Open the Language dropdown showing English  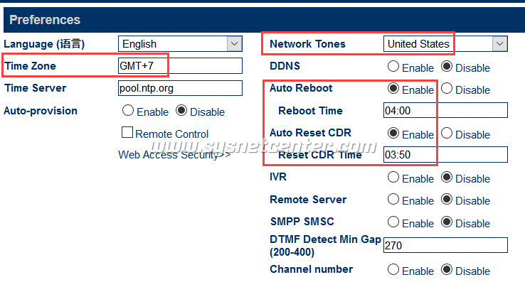tap(180, 44)
